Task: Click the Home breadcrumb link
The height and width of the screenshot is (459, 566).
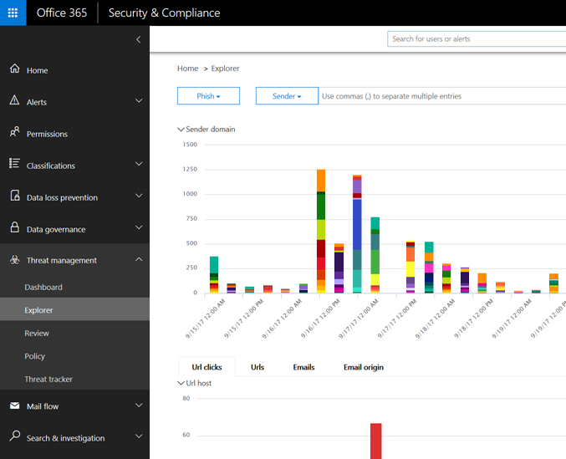Action: click(187, 69)
